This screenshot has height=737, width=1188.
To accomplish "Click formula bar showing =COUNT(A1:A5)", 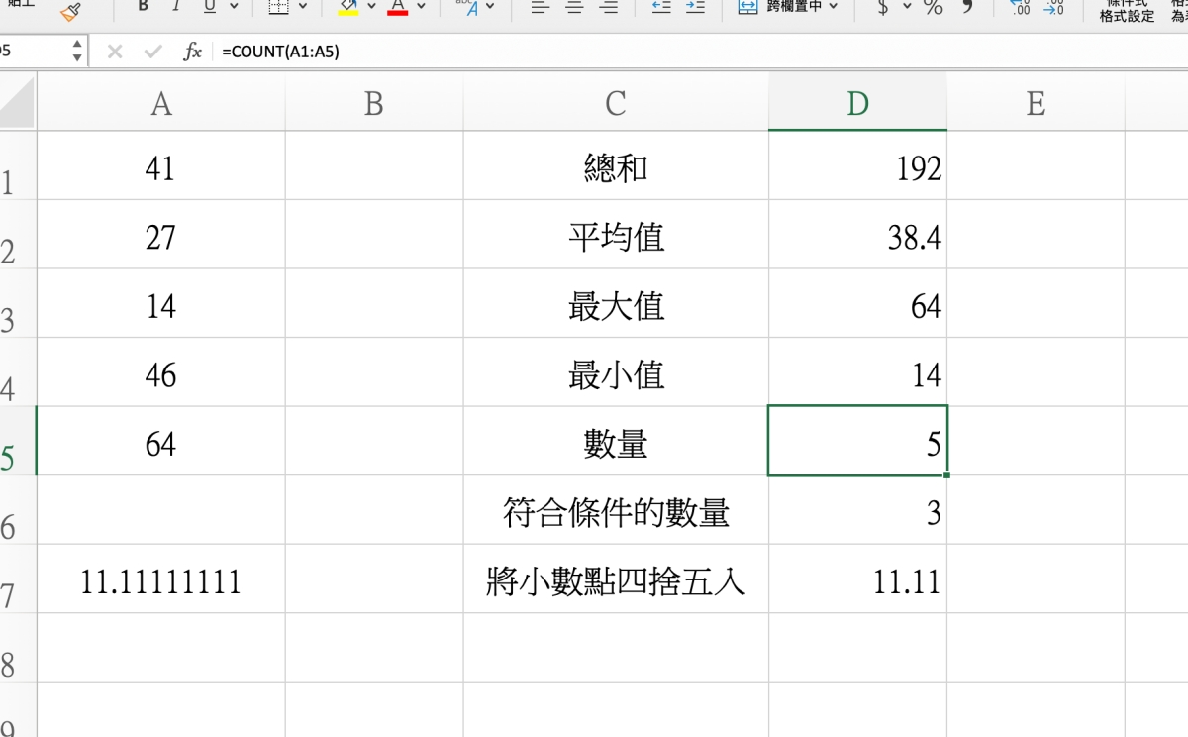I will (701, 52).
